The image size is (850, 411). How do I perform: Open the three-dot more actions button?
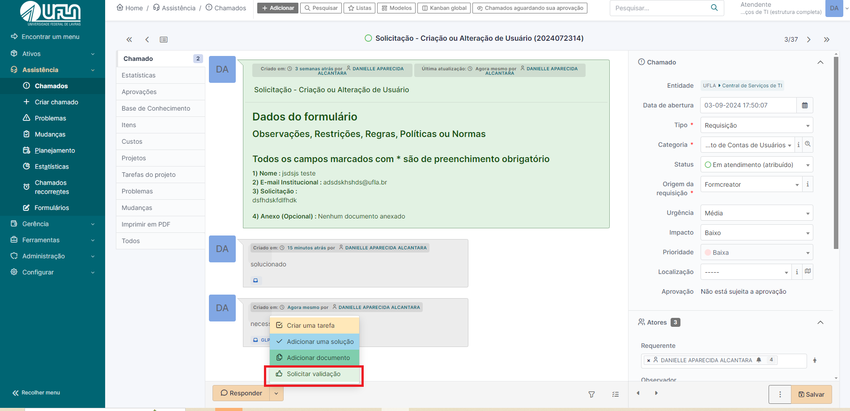coord(780,394)
